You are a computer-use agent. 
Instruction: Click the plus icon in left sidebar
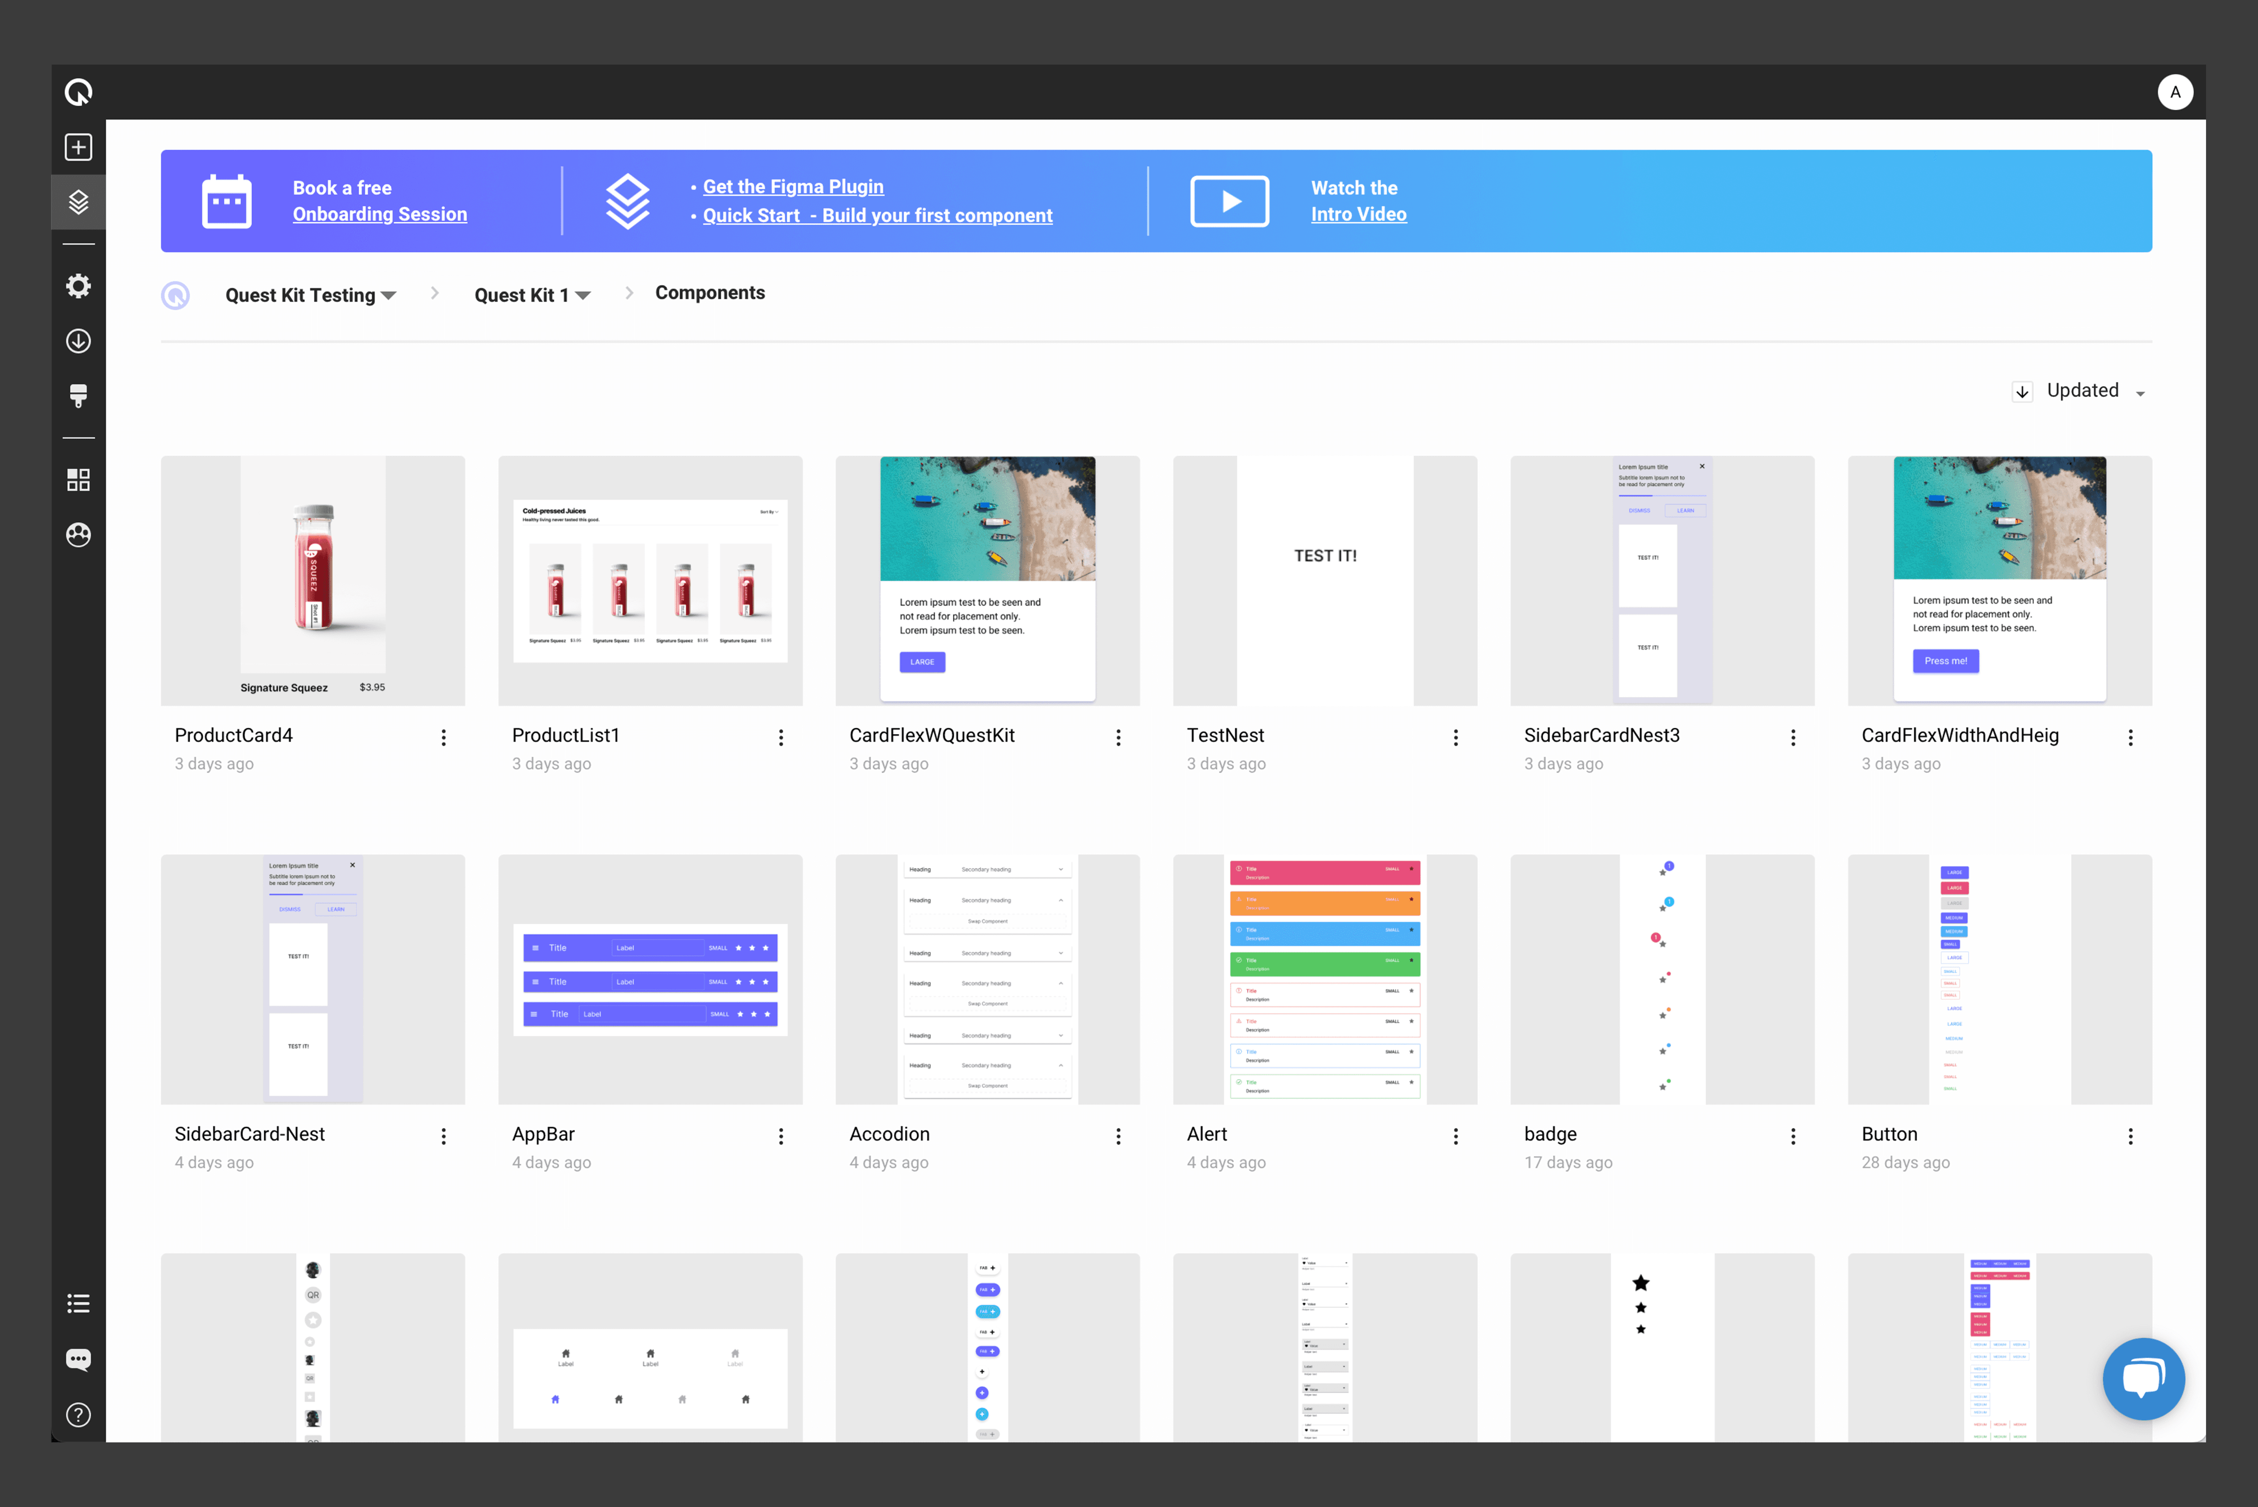78,147
